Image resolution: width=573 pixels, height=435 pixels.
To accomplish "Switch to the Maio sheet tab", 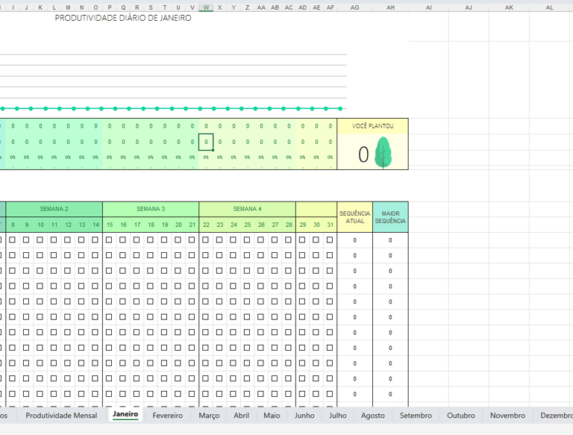I will [x=272, y=416].
